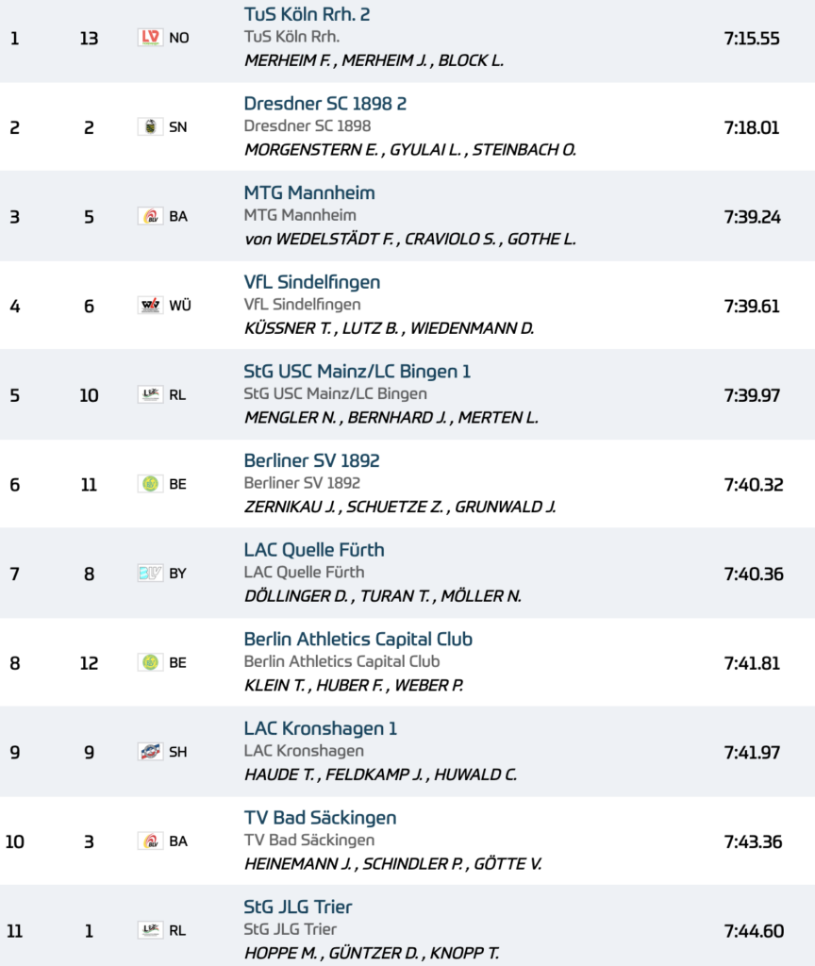Screen dimensions: 815x966
Task: Click the BA logo beside MTG Mannheim
Action: 150,216
